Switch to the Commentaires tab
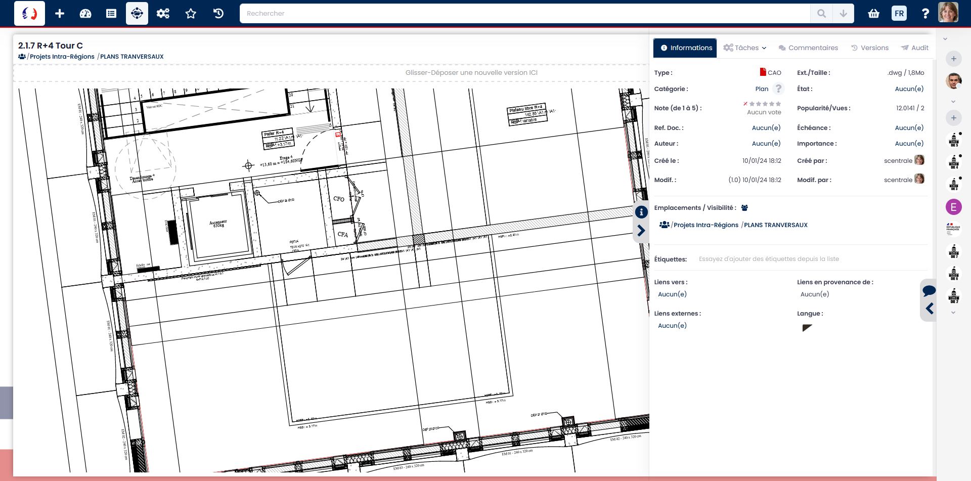971x481 pixels. pyautogui.click(x=808, y=48)
